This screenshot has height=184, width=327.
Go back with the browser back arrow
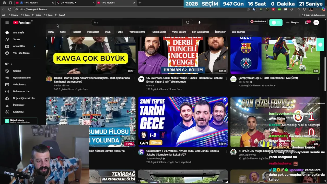[4, 9]
